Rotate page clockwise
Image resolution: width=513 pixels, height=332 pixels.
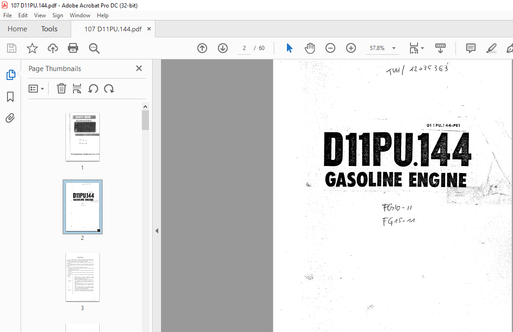[109, 88]
